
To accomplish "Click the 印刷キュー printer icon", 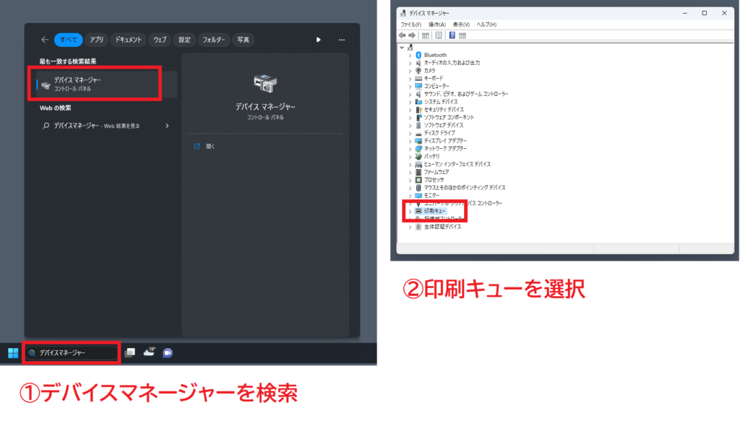I will 418,212.
